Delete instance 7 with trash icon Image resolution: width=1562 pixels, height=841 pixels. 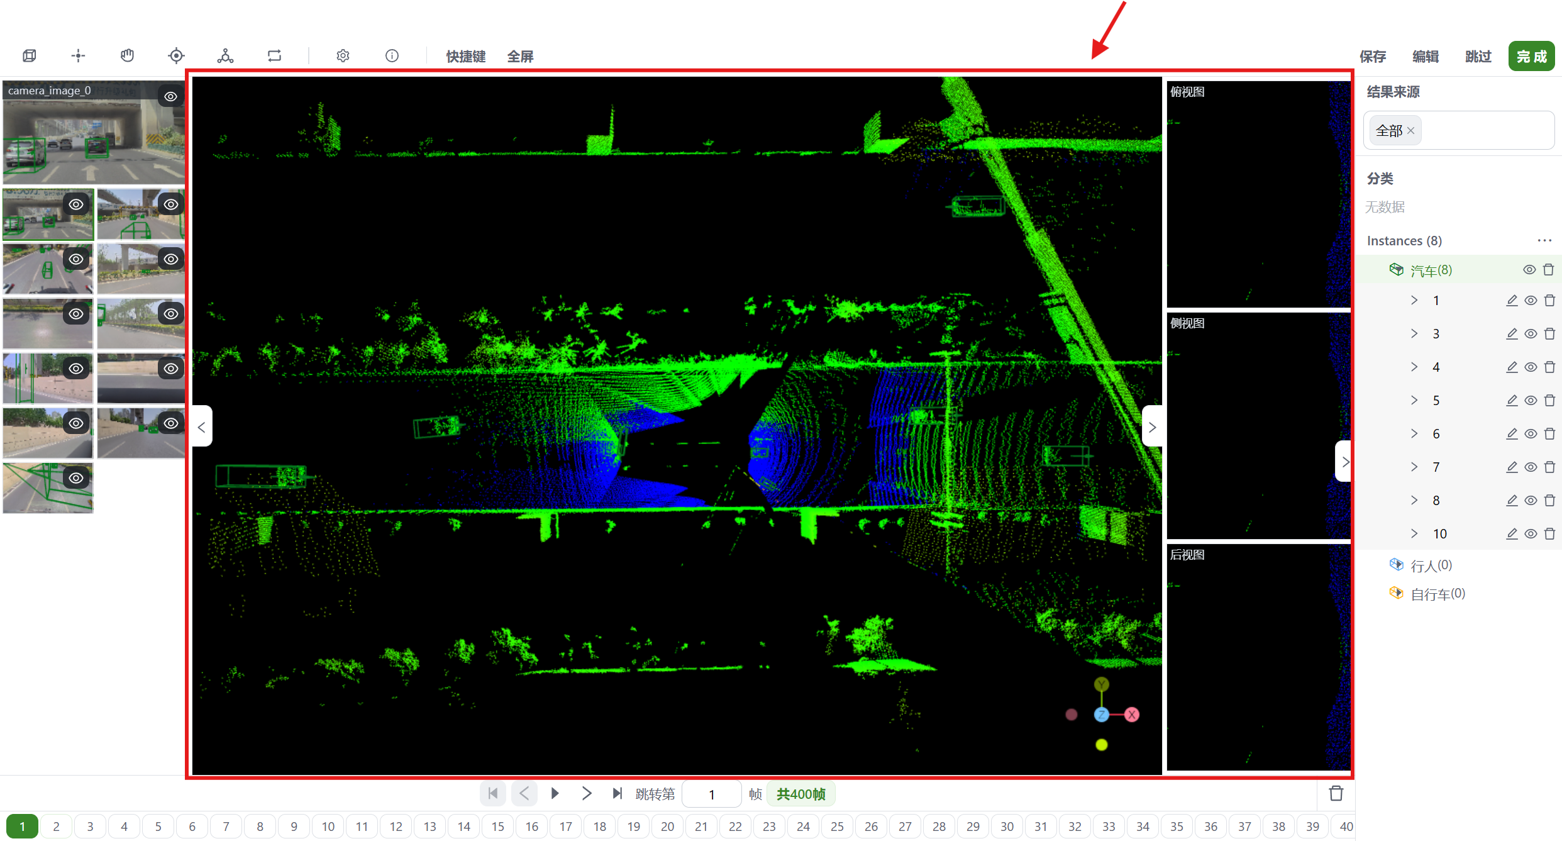pos(1549,467)
